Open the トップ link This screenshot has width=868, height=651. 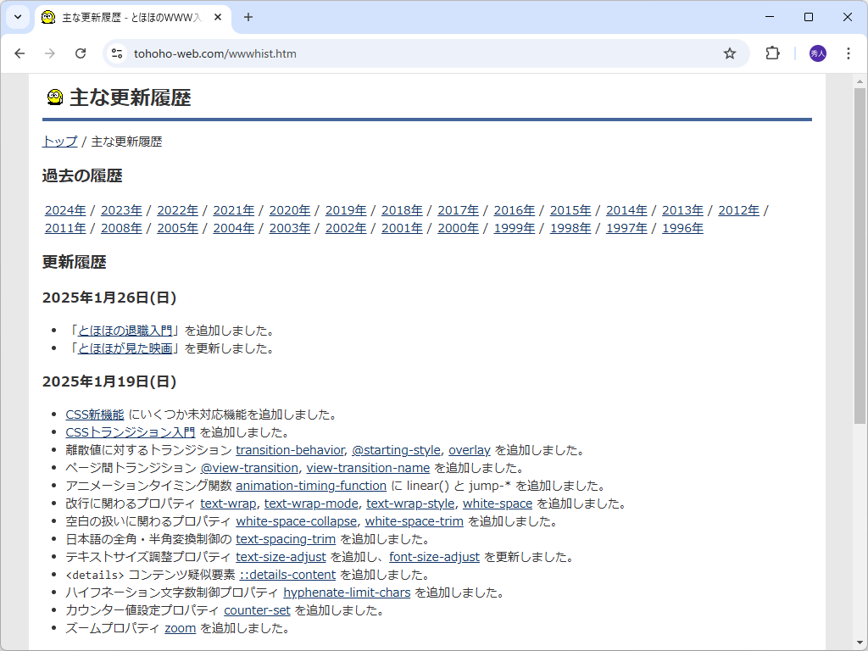tap(58, 142)
